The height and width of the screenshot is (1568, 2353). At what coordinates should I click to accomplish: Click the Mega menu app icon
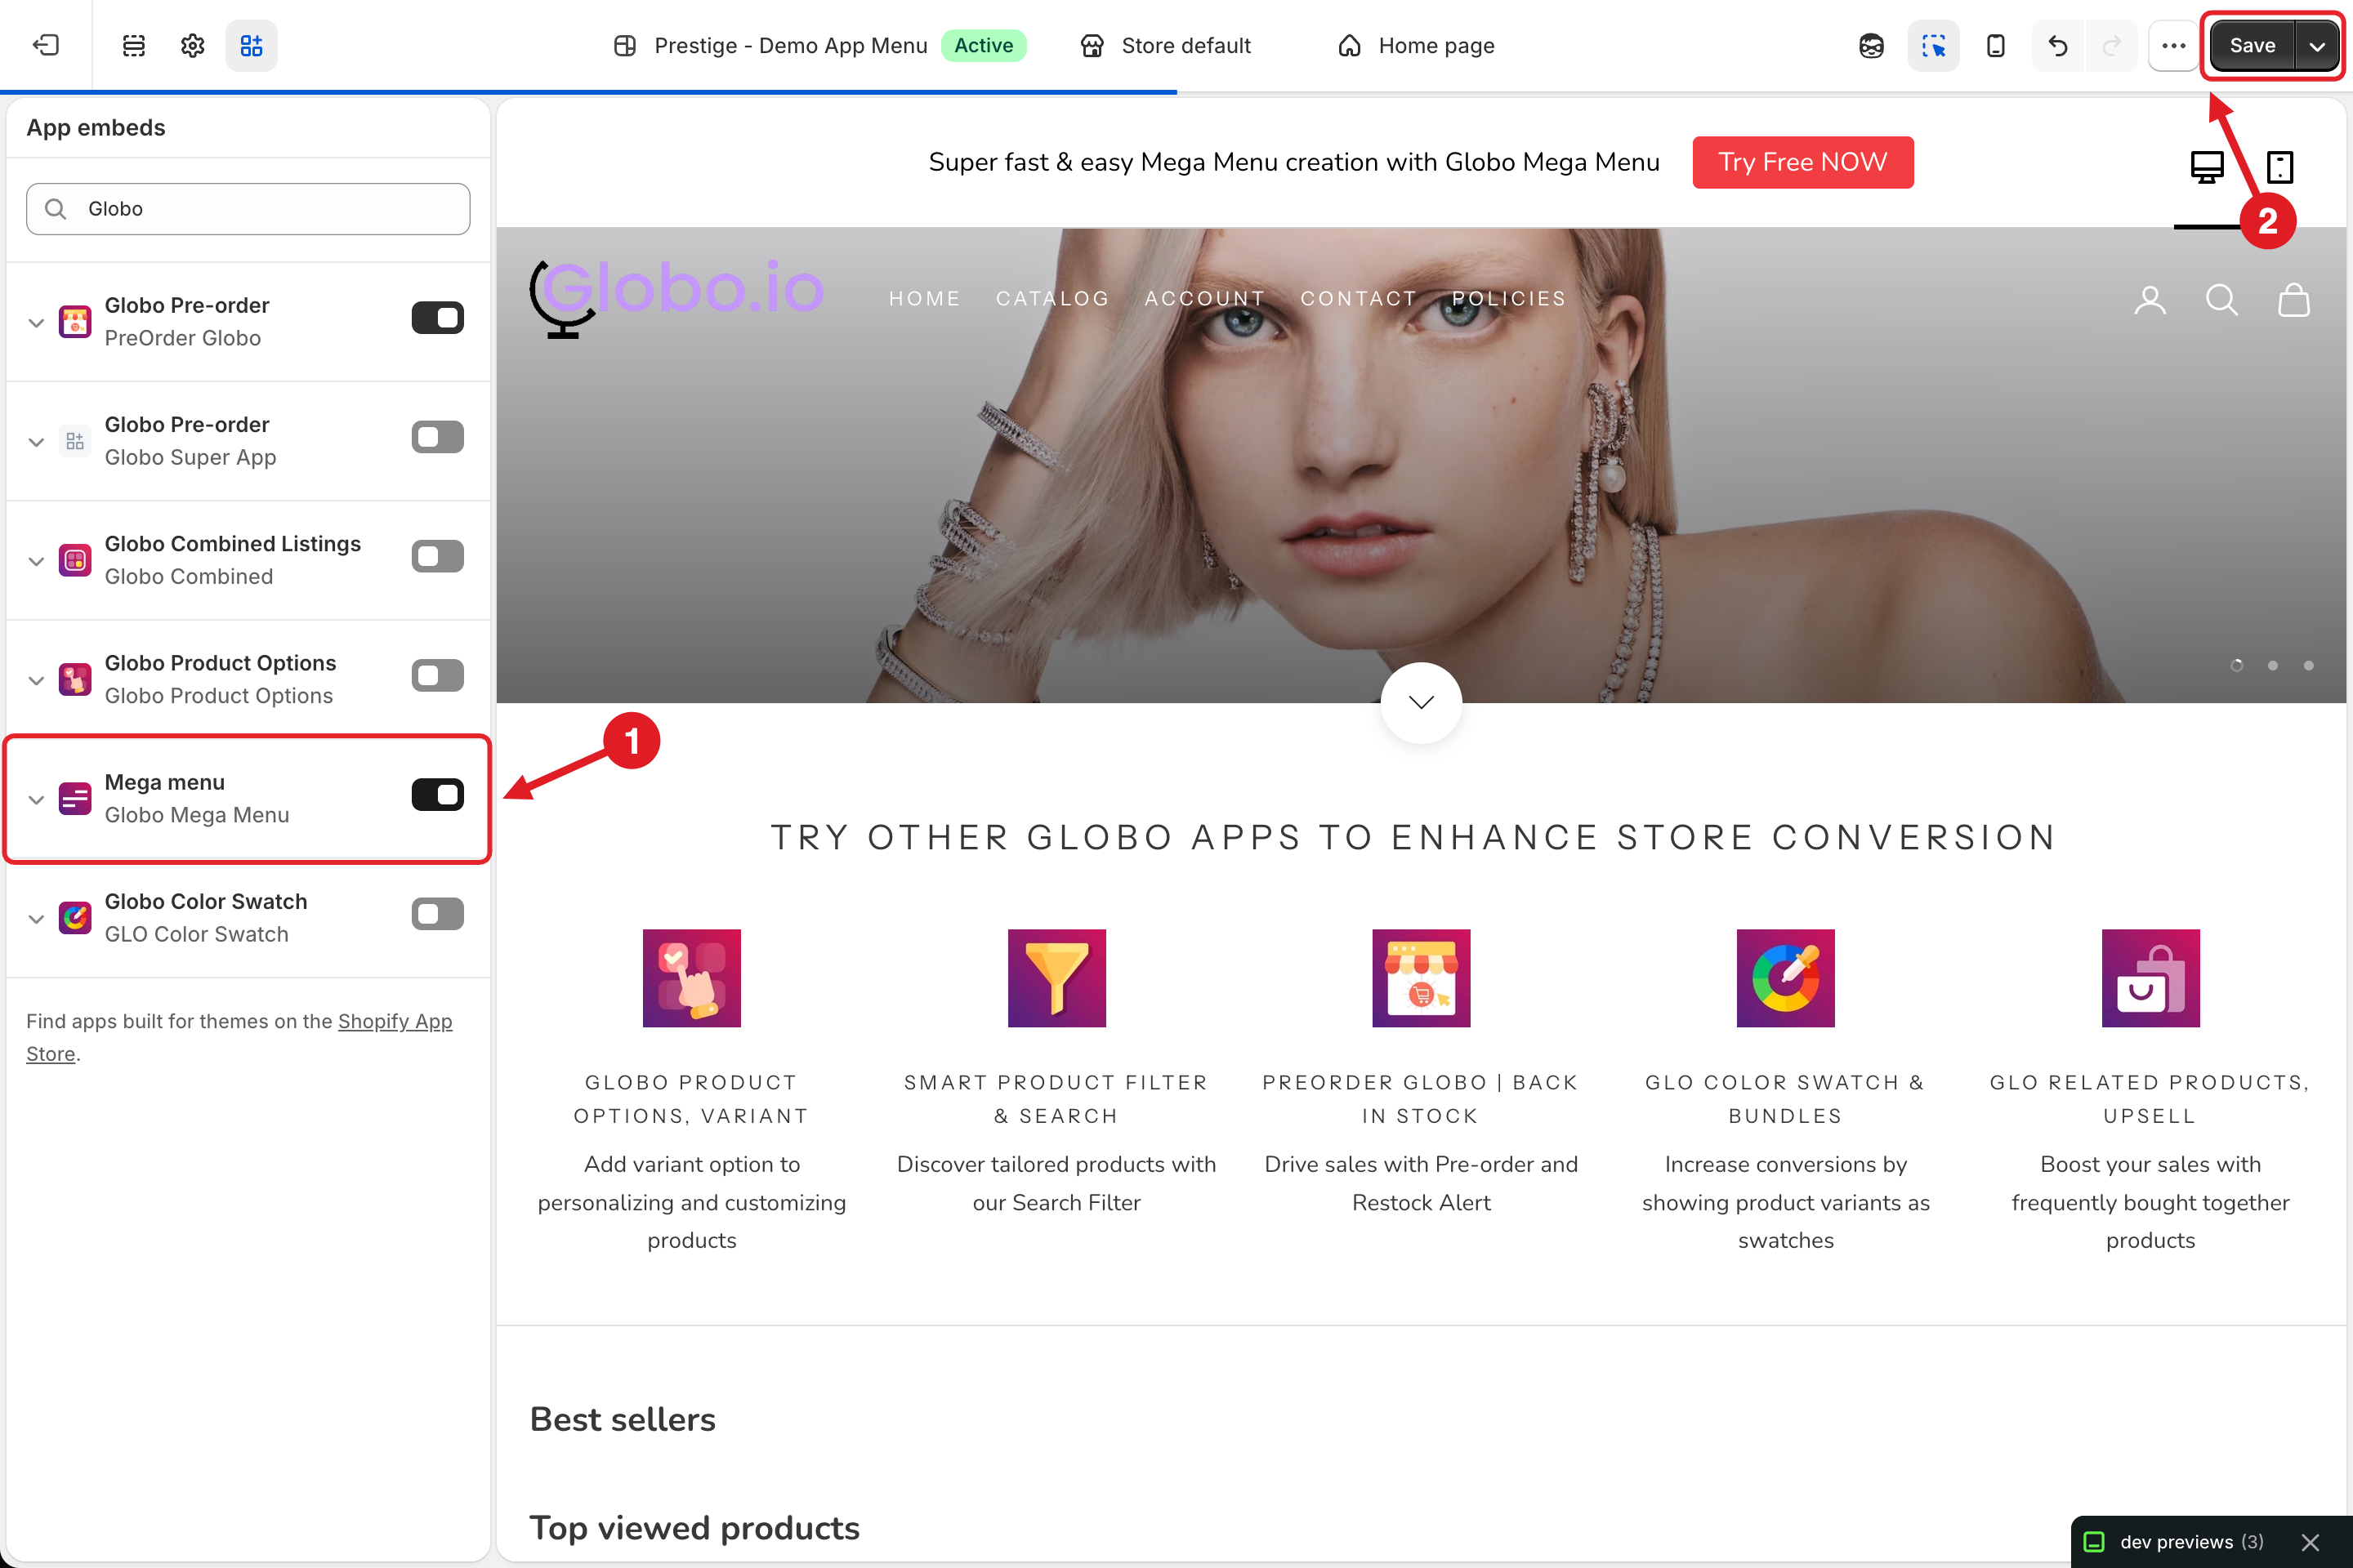75,799
